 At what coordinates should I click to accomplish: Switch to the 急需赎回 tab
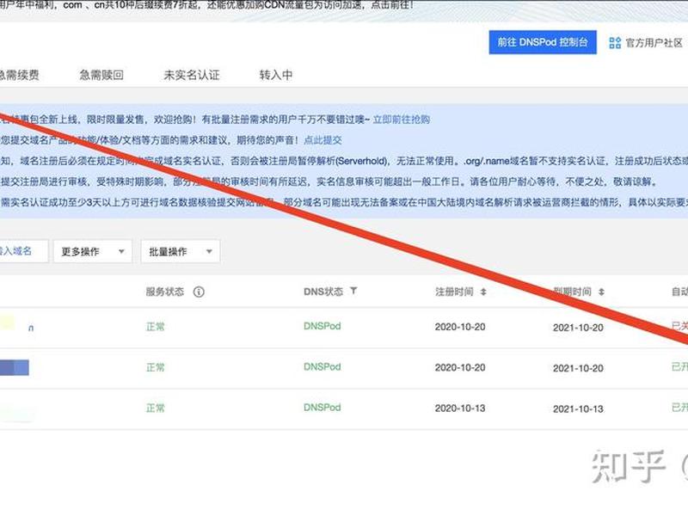(101, 75)
